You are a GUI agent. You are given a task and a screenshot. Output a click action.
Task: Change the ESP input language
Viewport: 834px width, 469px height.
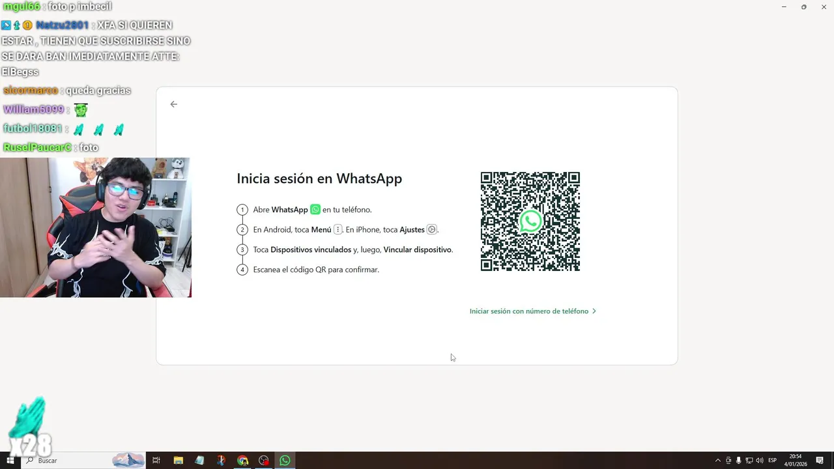tap(773, 461)
